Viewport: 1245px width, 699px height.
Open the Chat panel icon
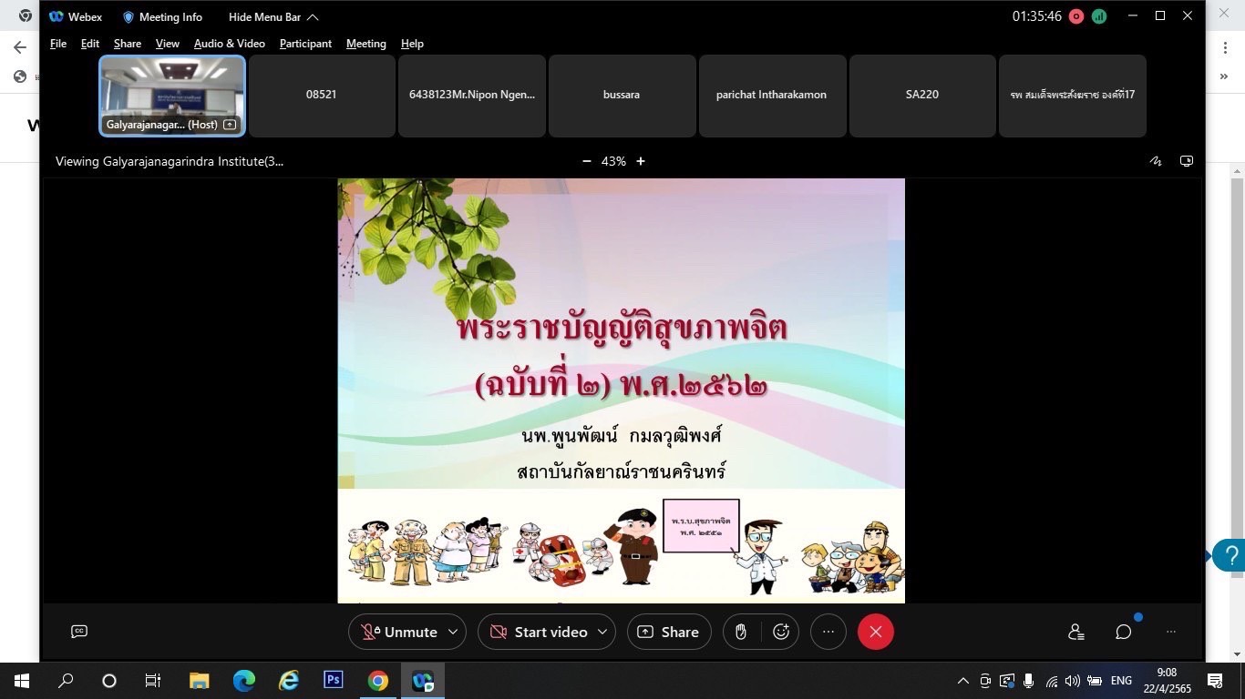tap(1124, 632)
